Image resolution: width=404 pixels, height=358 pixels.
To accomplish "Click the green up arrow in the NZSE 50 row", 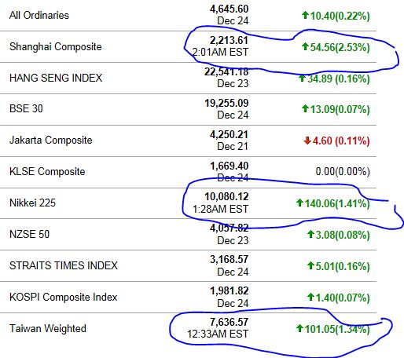I will (310, 234).
